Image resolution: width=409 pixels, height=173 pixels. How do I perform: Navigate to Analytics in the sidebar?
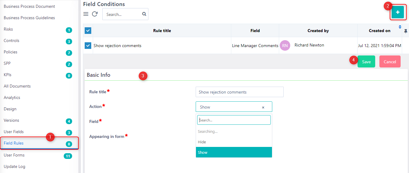(x=12, y=97)
